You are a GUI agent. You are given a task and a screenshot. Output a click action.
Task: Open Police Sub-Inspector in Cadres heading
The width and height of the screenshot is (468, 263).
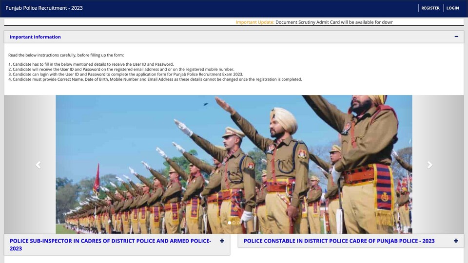pos(110,244)
